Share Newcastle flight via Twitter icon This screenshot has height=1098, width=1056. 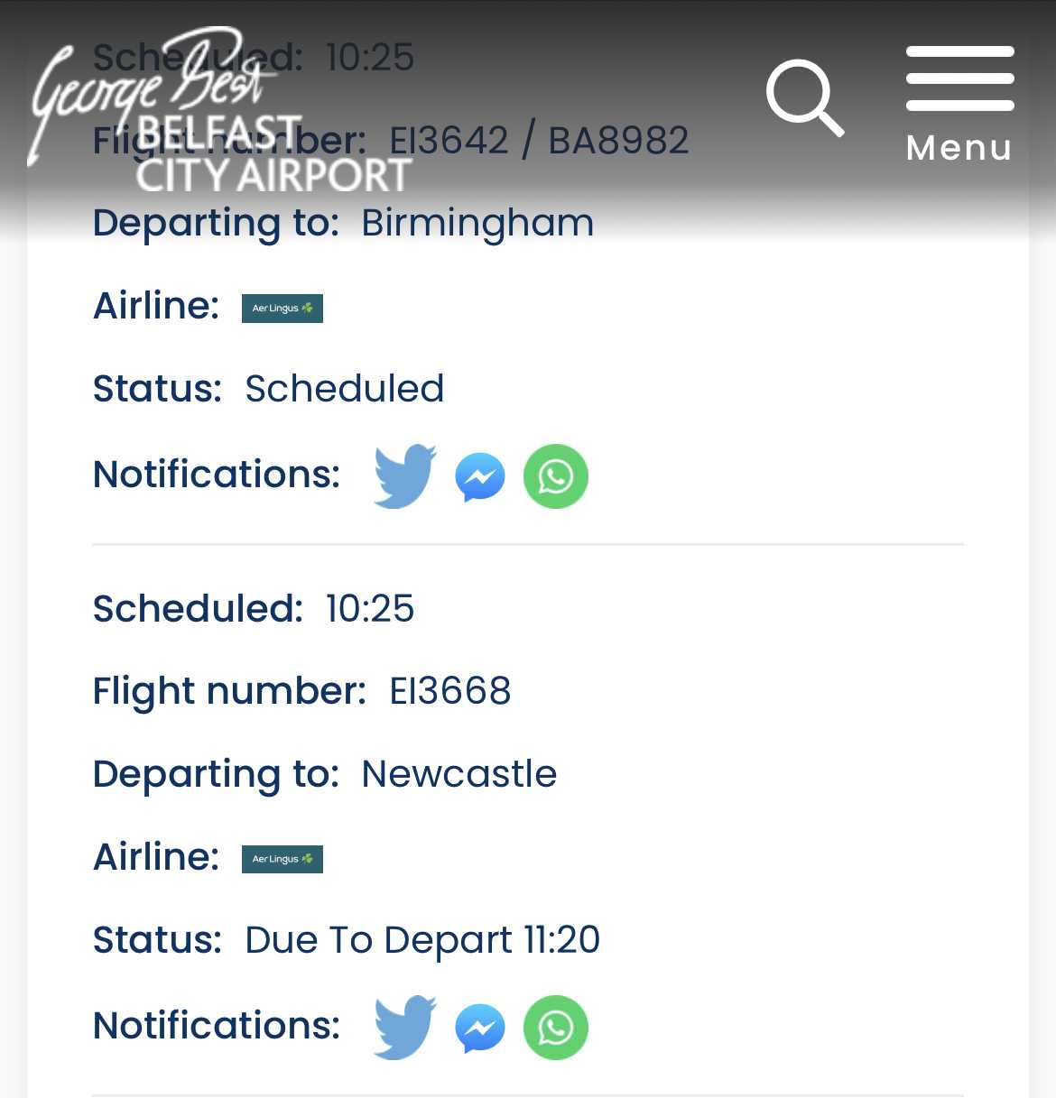coord(405,1027)
